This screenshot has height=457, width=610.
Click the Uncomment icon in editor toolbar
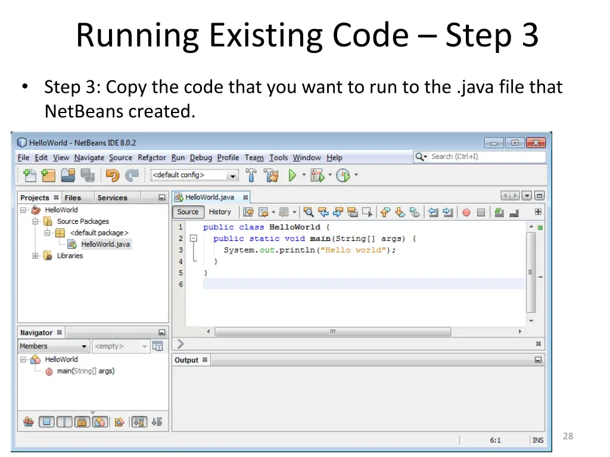[x=514, y=212]
